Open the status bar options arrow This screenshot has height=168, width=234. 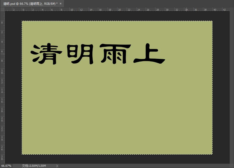(x=57, y=166)
